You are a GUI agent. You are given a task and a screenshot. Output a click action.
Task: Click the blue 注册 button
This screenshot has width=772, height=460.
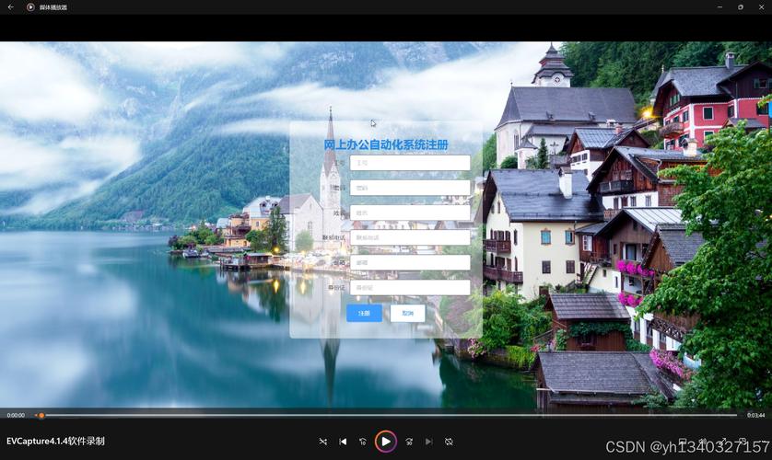point(364,313)
